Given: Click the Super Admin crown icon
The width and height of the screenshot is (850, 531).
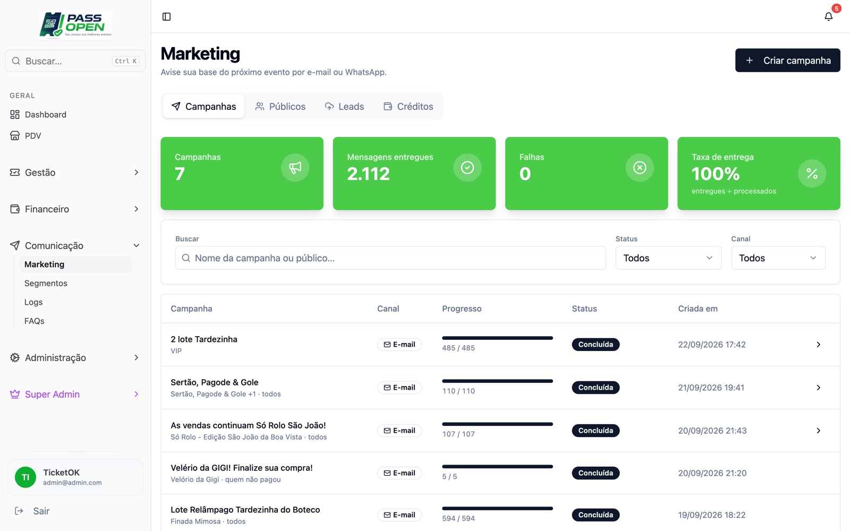Looking at the screenshot, I should pos(15,394).
